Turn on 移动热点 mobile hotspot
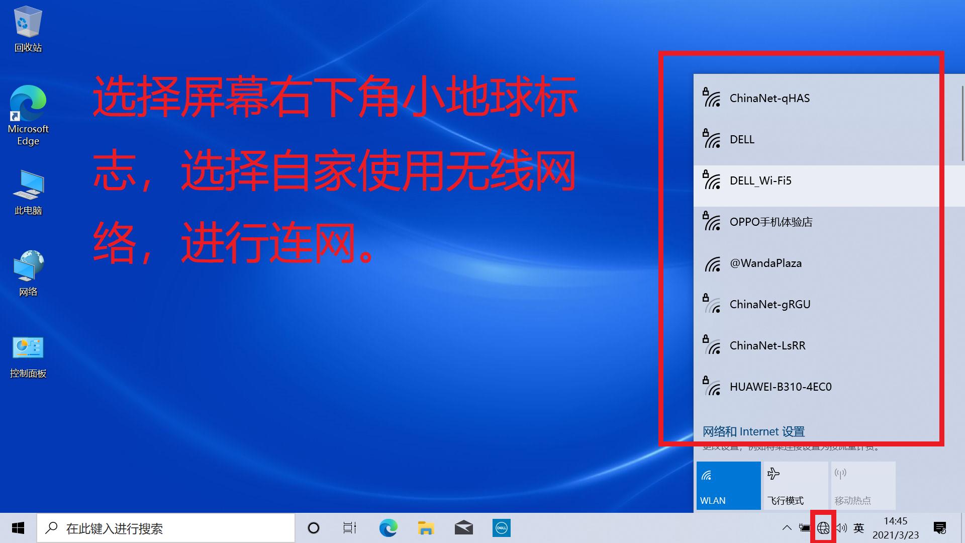 coord(862,484)
